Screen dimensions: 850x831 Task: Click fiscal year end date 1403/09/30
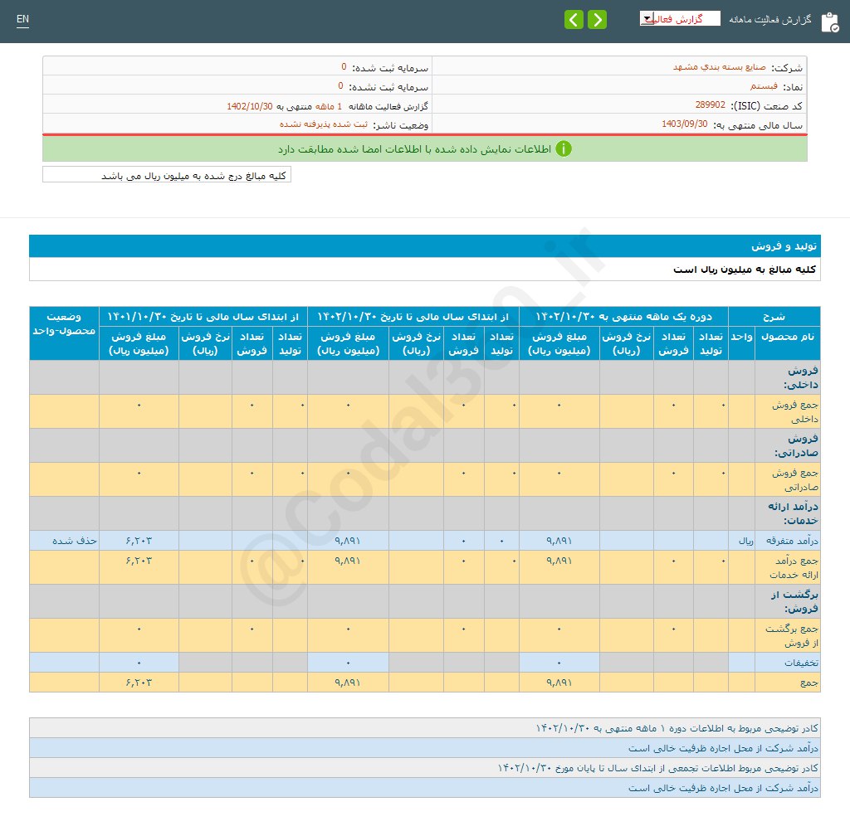tap(684, 124)
